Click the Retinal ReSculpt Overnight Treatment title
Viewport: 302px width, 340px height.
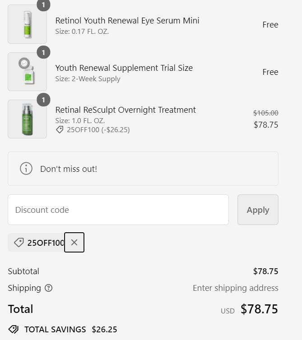[125, 110]
